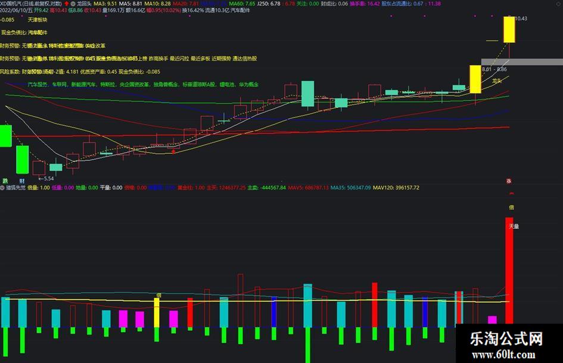This screenshot has width=563, height=363.
Task: Click the 主卖: -444567.84 value
Action: 267,188
